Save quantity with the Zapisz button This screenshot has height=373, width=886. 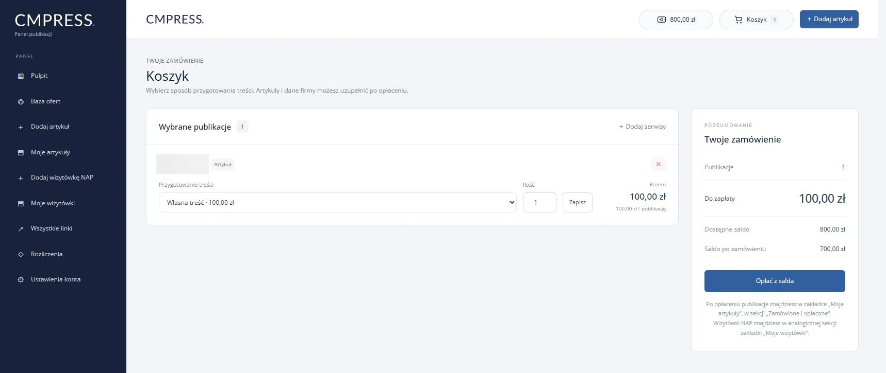point(578,202)
